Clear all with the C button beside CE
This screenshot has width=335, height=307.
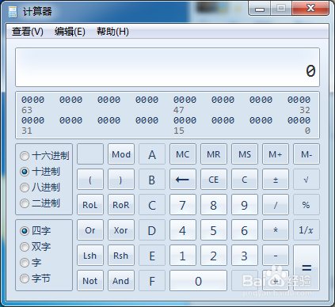coord(245,180)
